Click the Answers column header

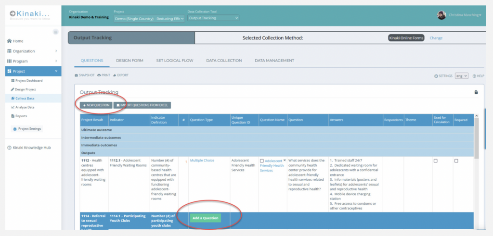[355, 120]
